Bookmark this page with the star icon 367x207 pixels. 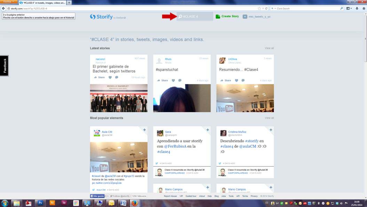click(259, 8)
